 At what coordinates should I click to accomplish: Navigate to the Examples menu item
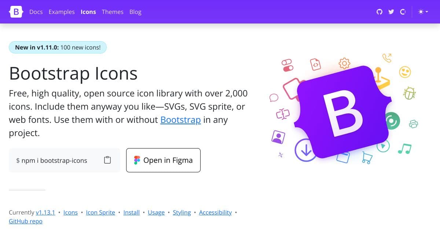[x=62, y=12]
